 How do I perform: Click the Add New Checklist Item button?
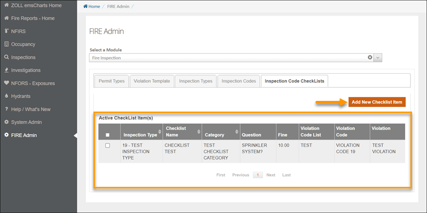[x=377, y=102]
